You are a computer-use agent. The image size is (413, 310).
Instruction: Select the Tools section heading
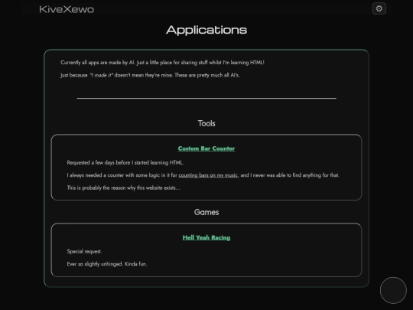click(x=206, y=123)
